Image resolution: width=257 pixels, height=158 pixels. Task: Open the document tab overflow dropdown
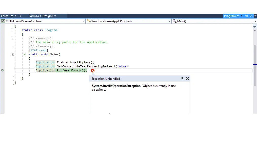coord(255,16)
